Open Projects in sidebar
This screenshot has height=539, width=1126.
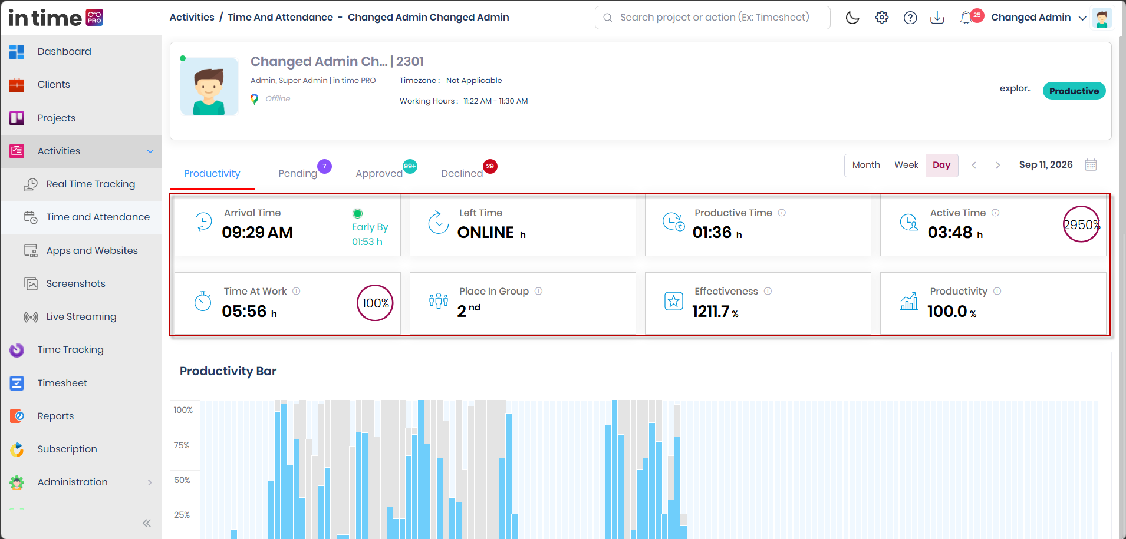(81, 118)
